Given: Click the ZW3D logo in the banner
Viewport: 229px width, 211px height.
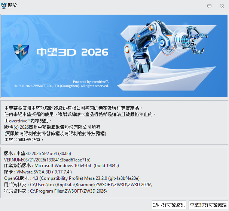Looking at the screenshot, I should (x=21, y=52).
